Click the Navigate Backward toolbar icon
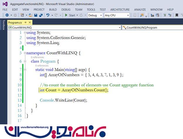Image resolution: width=183 pixels, height=139 pixels. click(x=7, y=15)
